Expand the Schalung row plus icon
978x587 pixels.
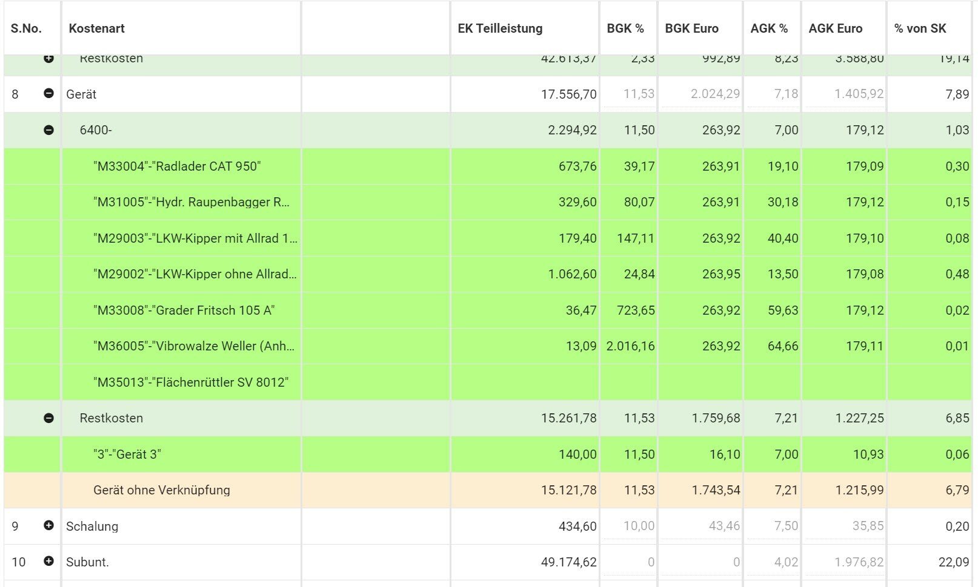[48, 526]
